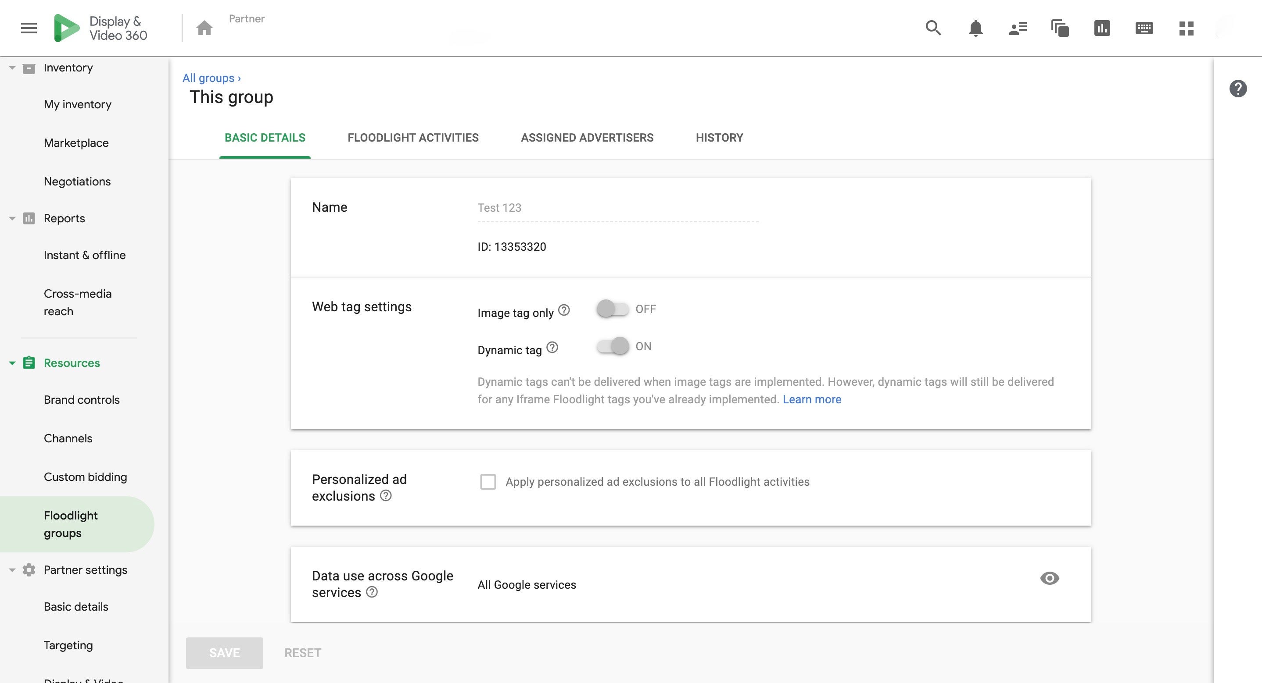Open the Google apps grid icon
Viewport: 1262px width, 683px height.
coord(1186,28)
